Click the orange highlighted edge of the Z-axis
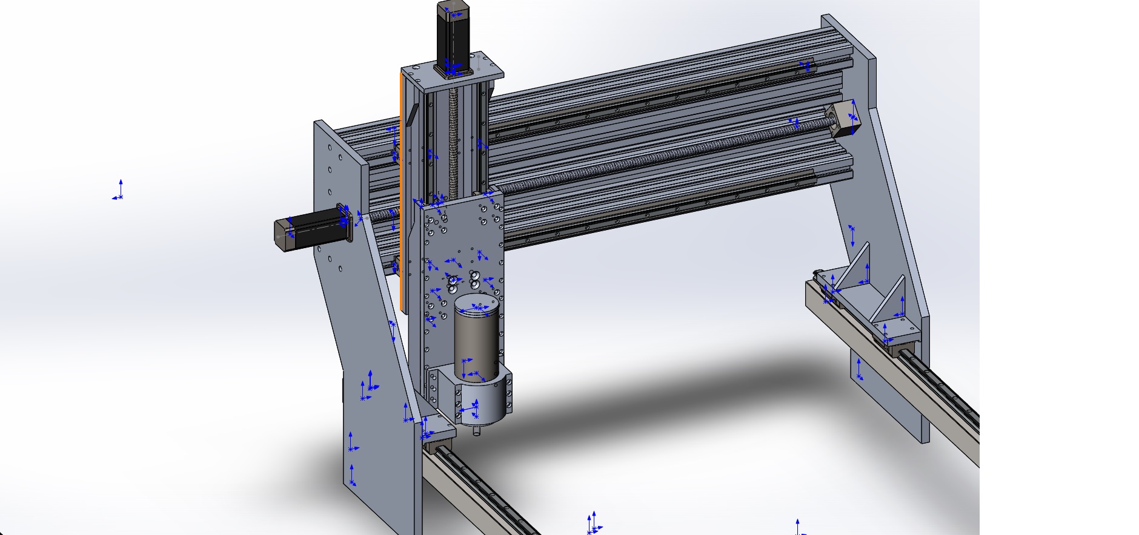Viewport: 1139px width, 535px height. click(401, 192)
